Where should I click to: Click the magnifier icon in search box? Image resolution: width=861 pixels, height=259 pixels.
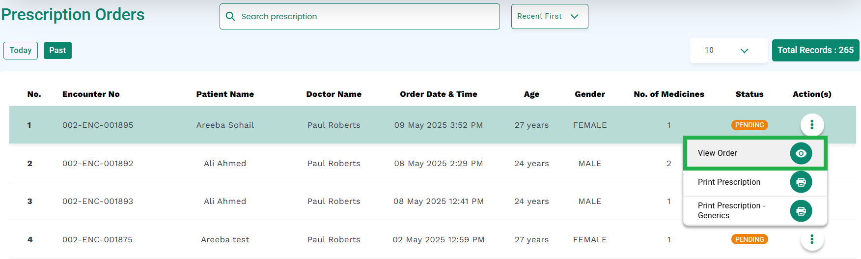click(x=230, y=16)
